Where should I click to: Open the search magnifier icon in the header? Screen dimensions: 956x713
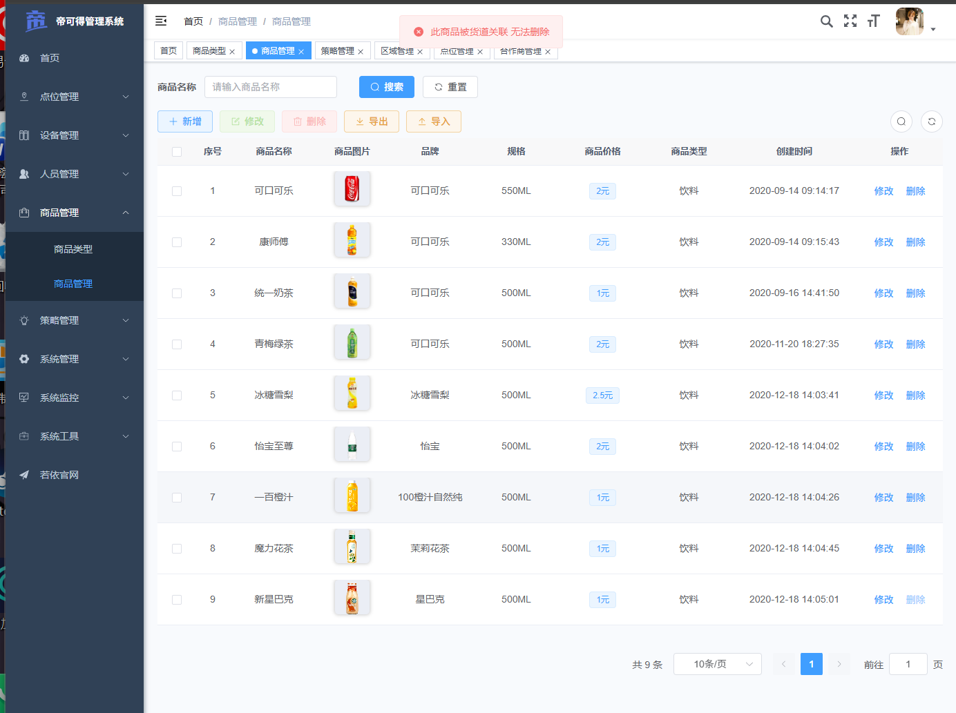826,21
